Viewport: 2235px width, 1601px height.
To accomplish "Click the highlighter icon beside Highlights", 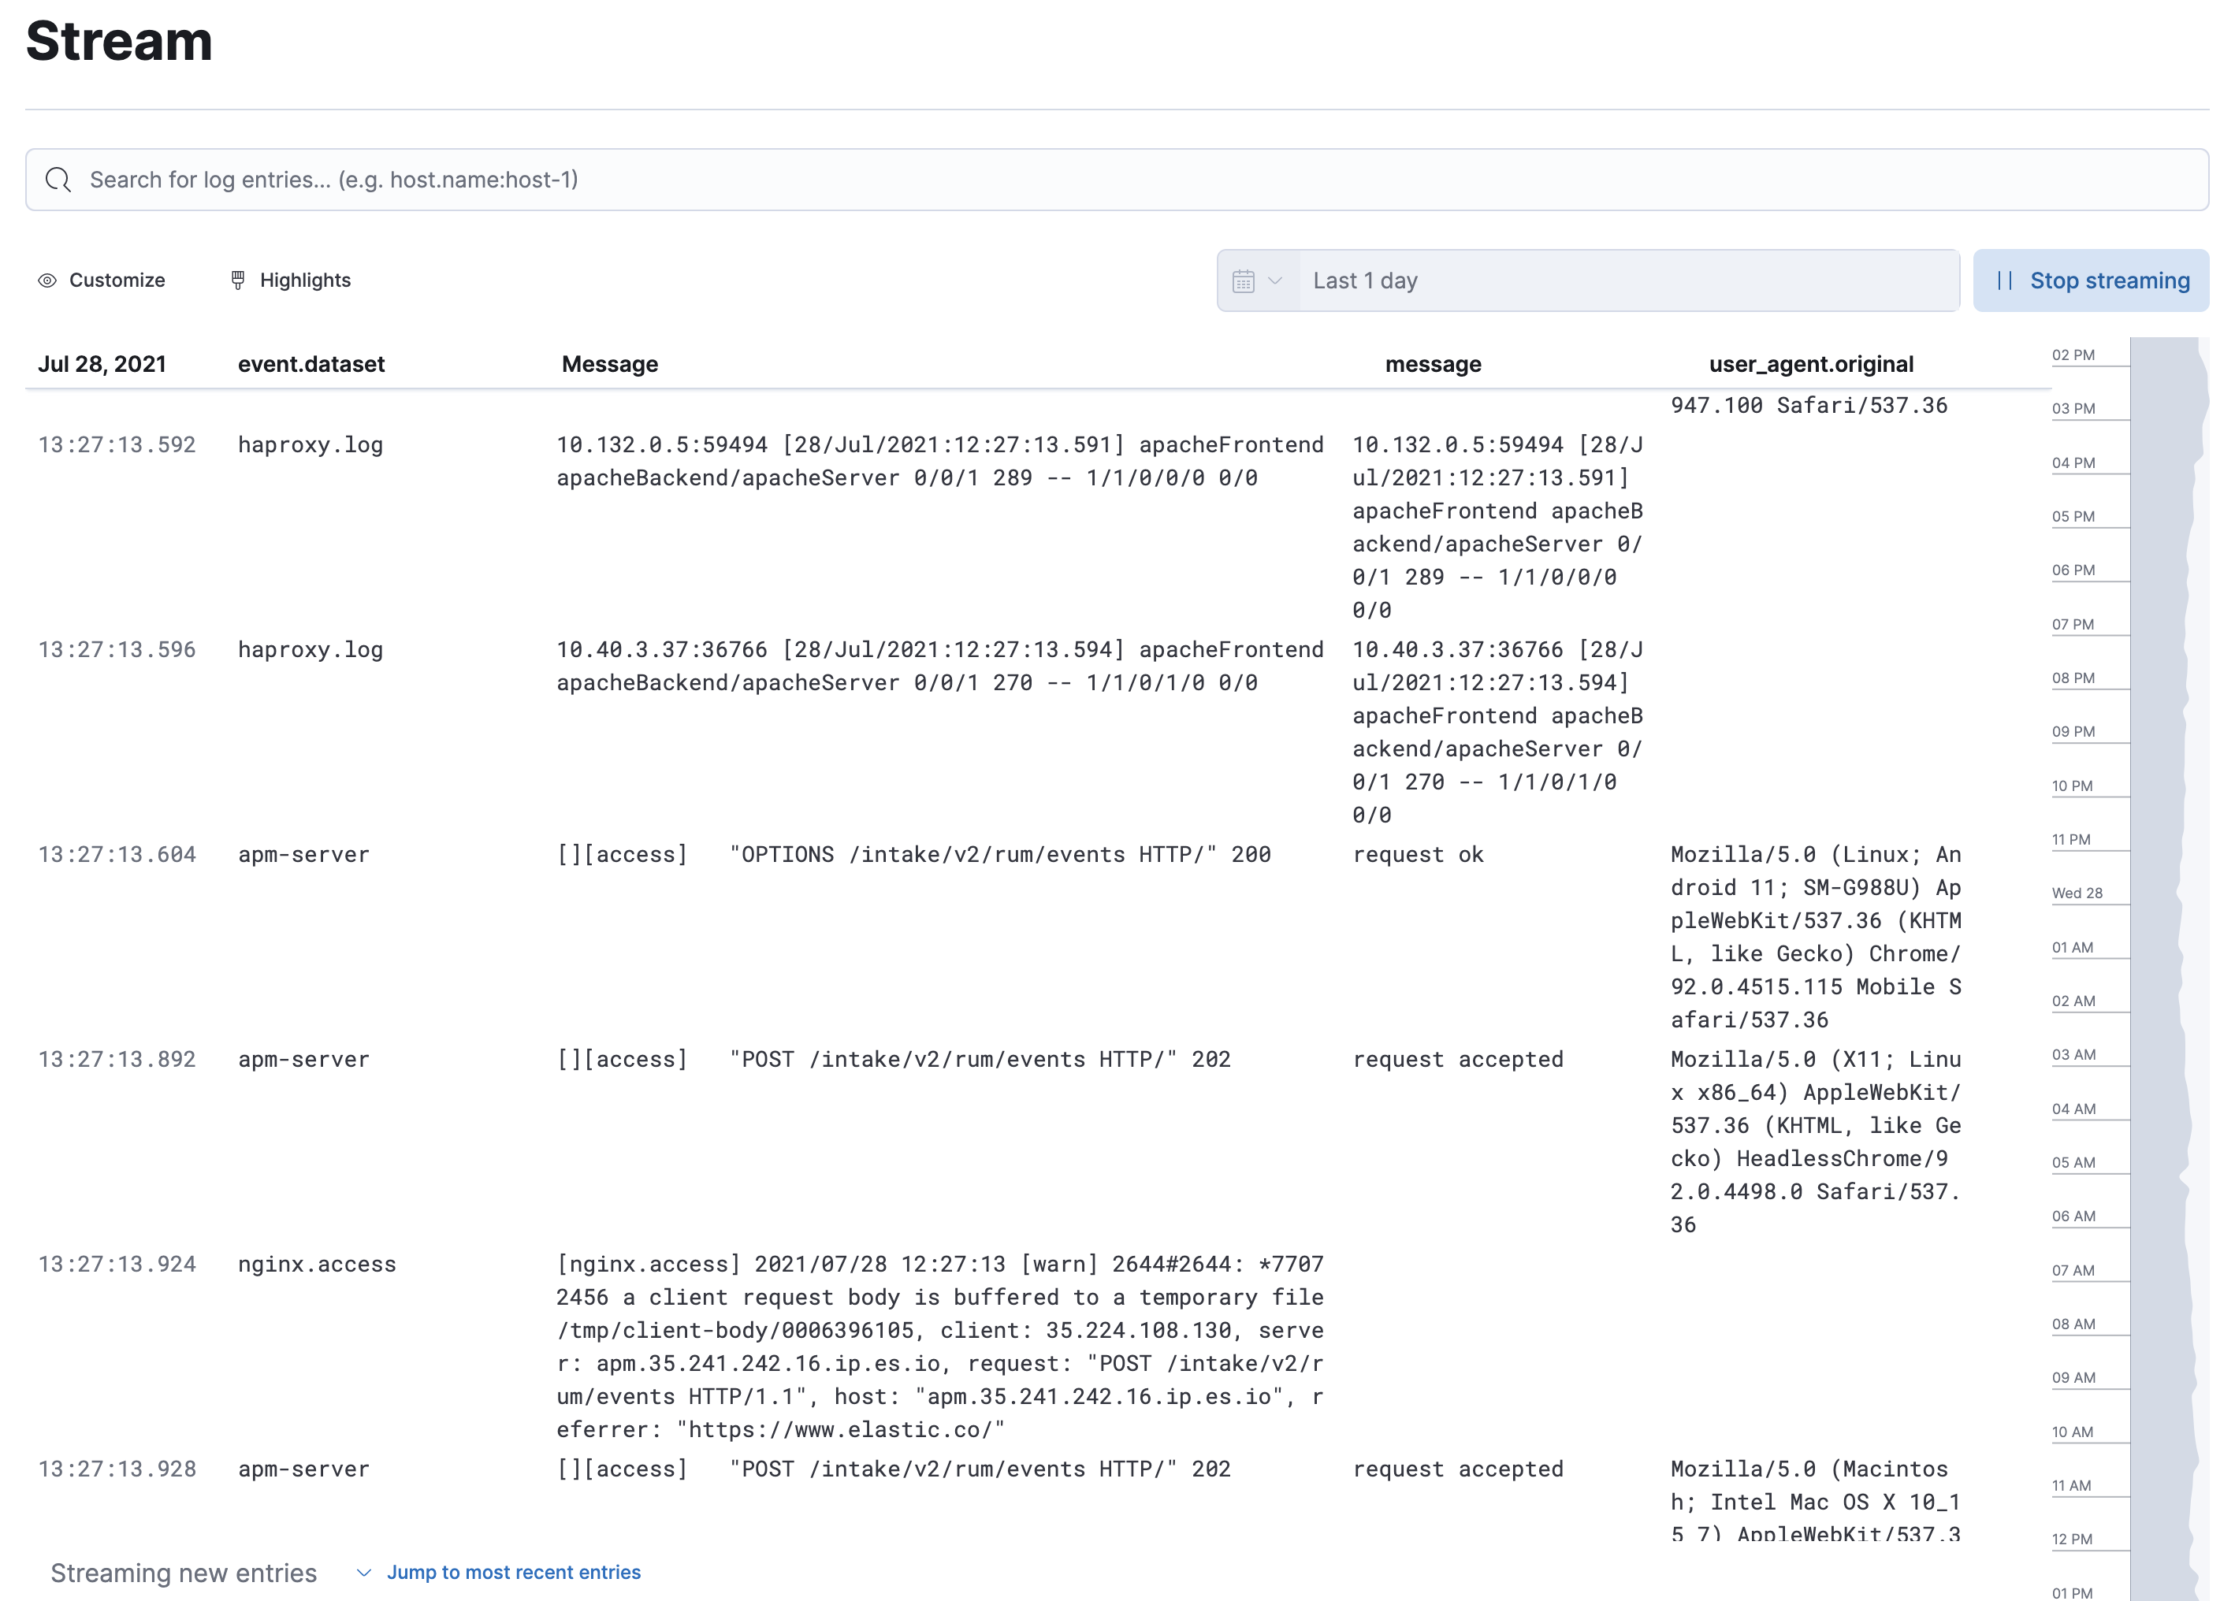I will 237,280.
